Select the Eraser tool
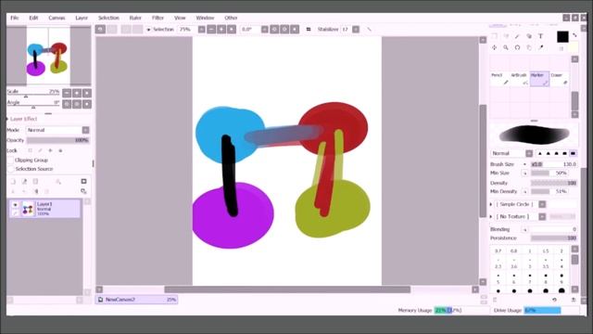593x334 pixels. [x=560, y=79]
